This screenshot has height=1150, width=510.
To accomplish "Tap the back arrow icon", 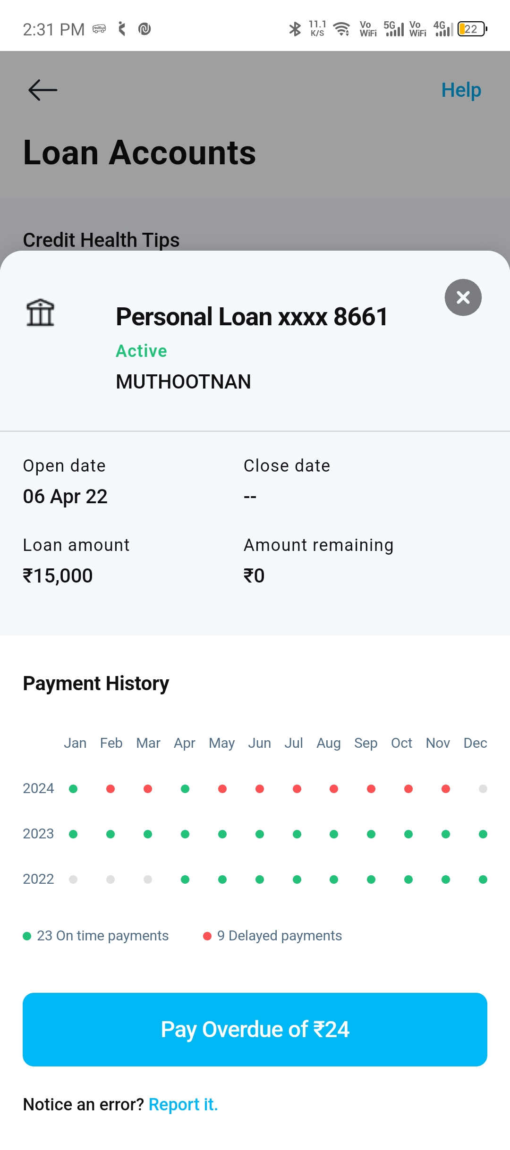I will [42, 90].
